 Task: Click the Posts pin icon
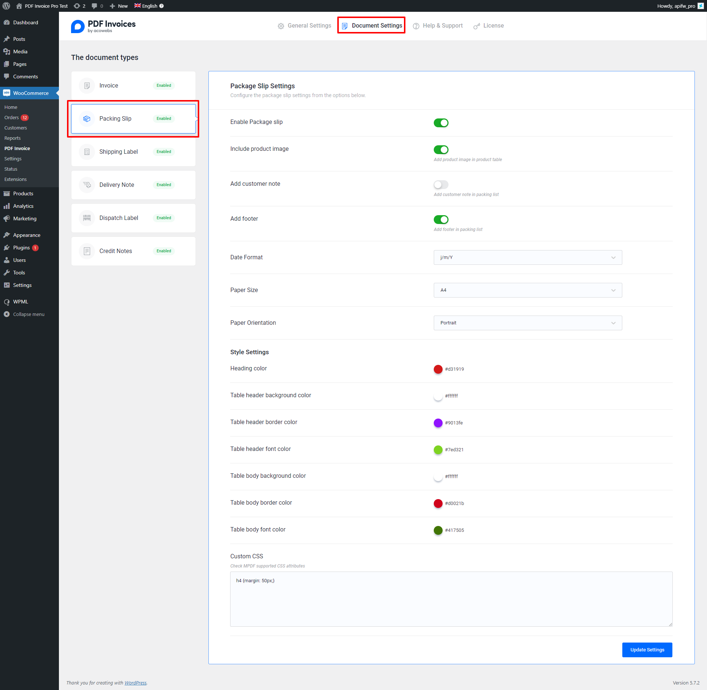click(x=7, y=39)
